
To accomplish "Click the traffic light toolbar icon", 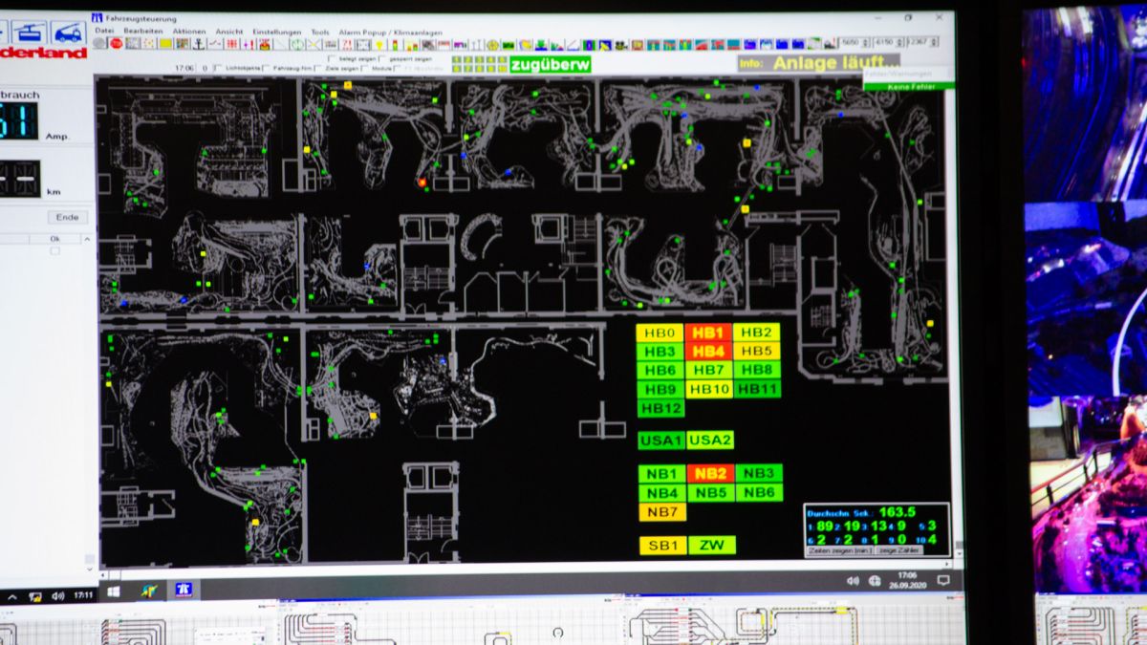I will 395,43.
